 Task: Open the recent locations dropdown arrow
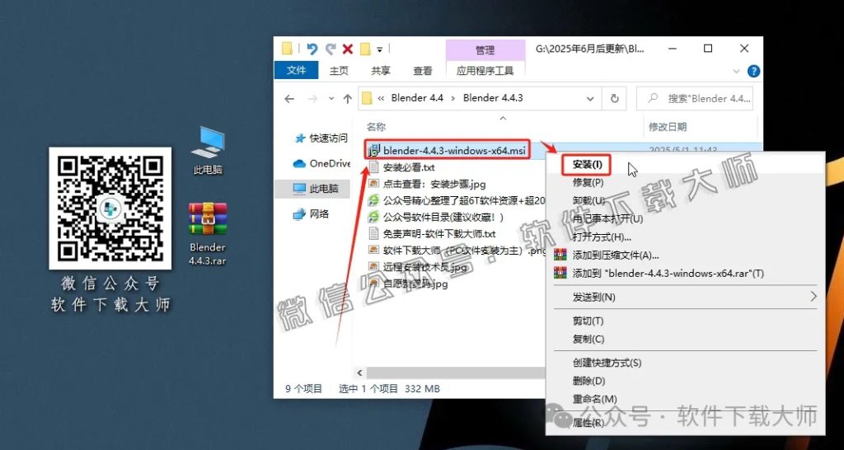click(331, 99)
